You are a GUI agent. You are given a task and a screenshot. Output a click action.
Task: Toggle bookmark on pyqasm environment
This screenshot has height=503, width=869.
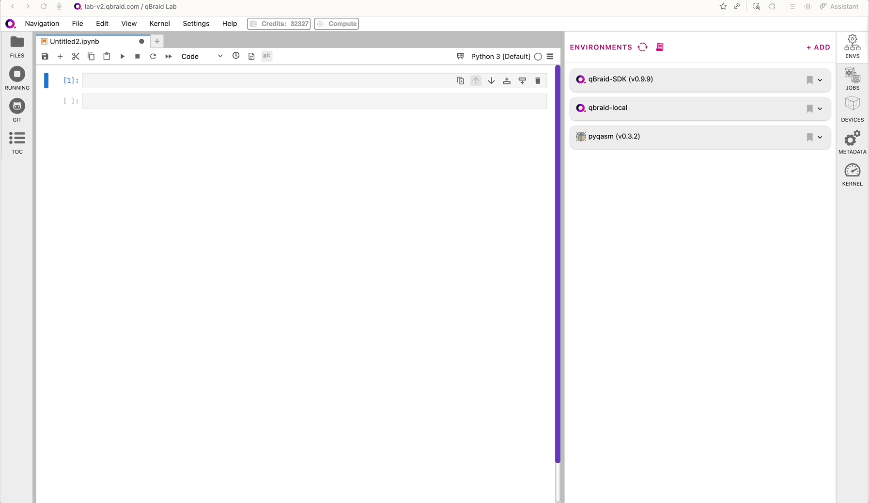pyautogui.click(x=809, y=137)
